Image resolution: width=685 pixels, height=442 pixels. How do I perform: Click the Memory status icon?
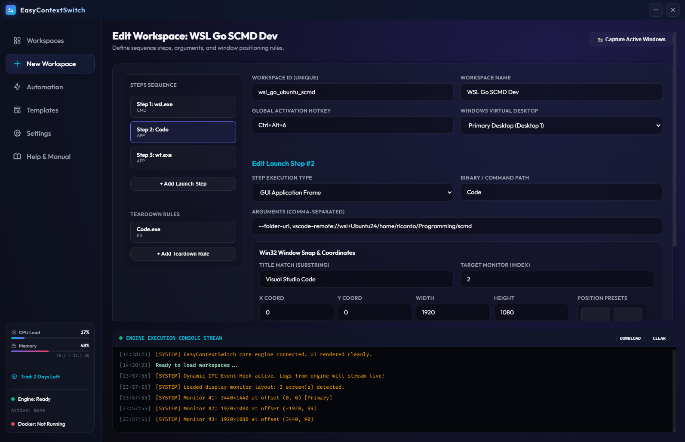coord(14,346)
